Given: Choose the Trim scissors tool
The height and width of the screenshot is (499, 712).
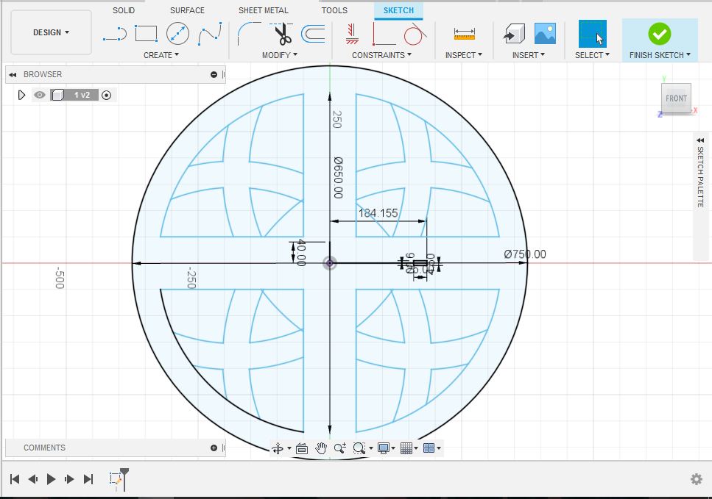Looking at the screenshot, I should 281,34.
